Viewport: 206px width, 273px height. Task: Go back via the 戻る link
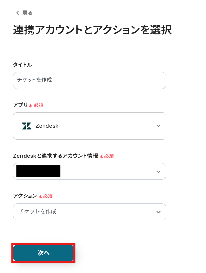point(27,13)
